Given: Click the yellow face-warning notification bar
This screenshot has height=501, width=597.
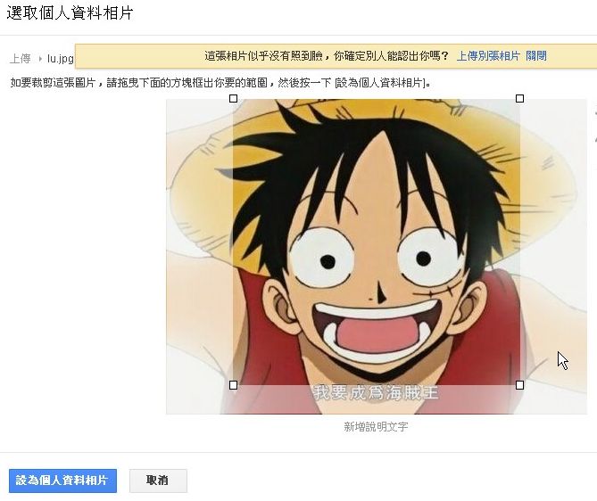Looking at the screenshot, I should (x=336, y=56).
